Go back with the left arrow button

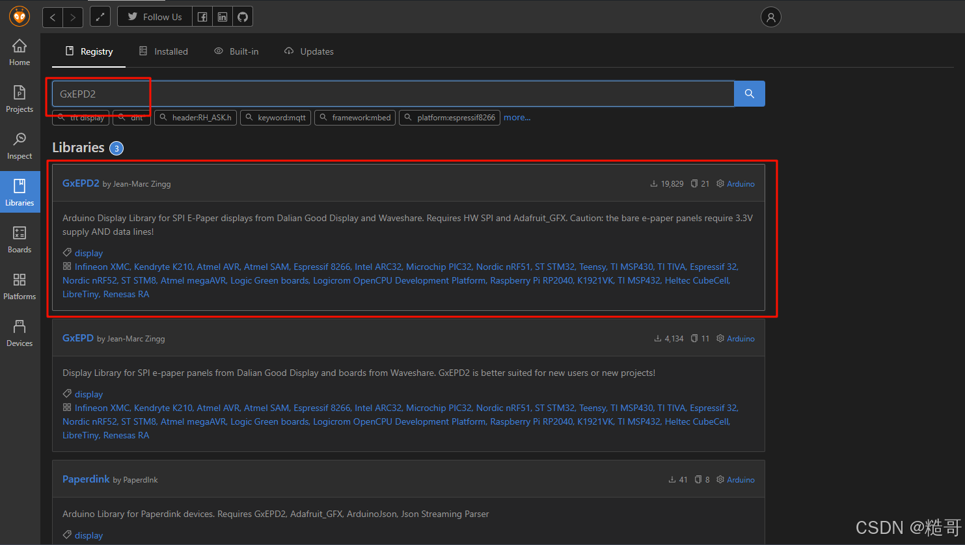coord(53,17)
